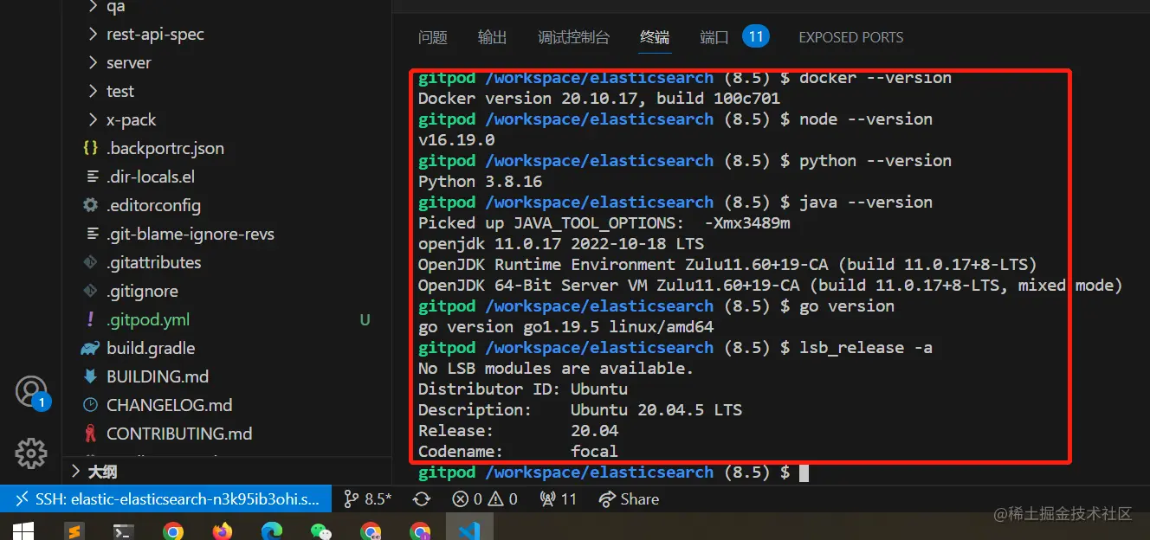Open WeChat from the taskbar
This screenshot has height=540, width=1150.
pyautogui.click(x=321, y=530)
